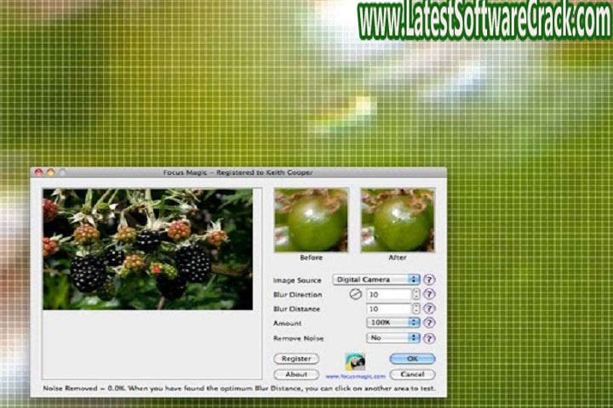Open the Amount 100% dropdown
Screen dimensions: 613x408
coord(392,322)
